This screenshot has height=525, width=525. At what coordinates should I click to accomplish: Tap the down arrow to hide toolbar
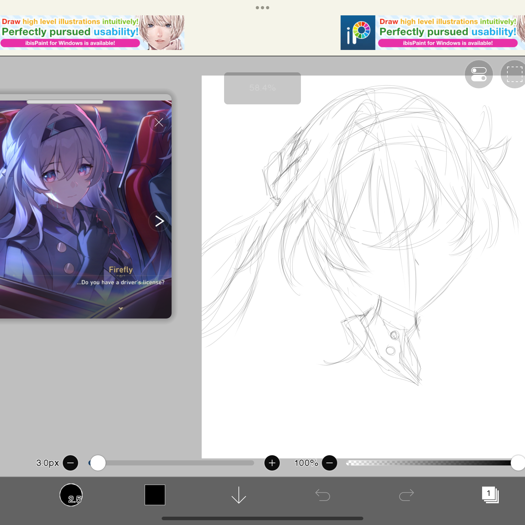(238, 495)
